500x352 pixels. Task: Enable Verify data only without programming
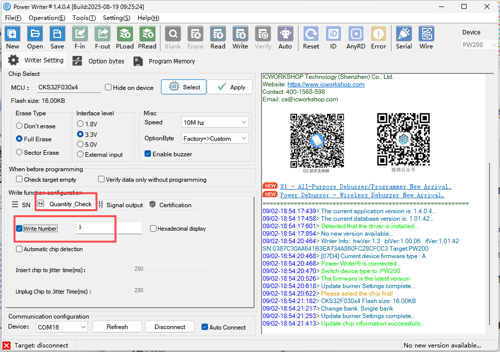(101, 179)
